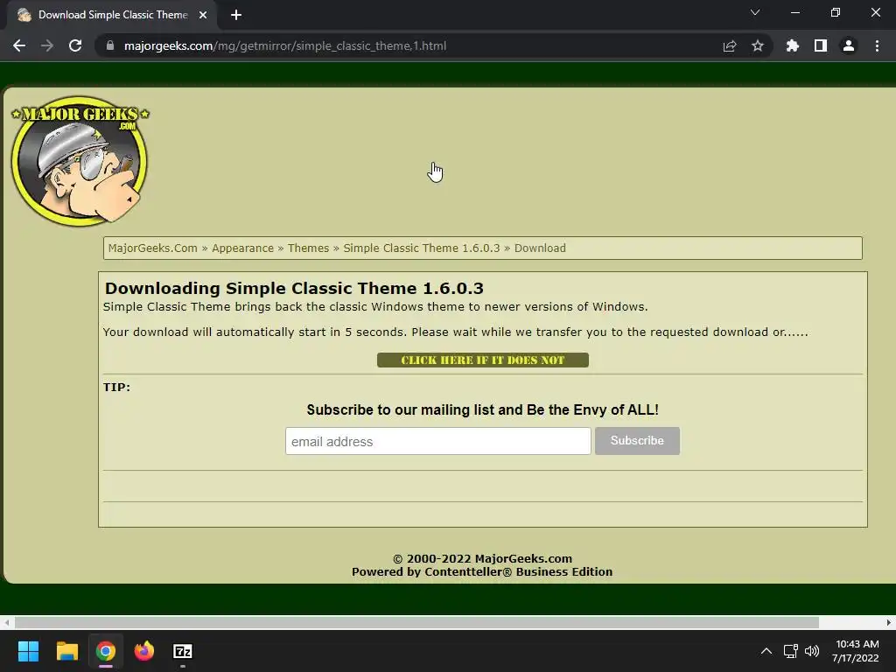Click the horizontal scrollbar thumb
Image resolution: width=896 pixels, height=672 pixels.
pos(416,622)
